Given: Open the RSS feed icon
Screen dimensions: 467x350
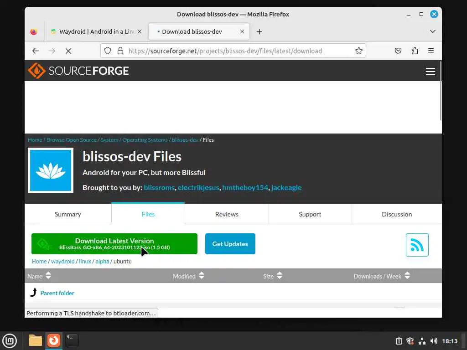Looking at the screenshot, I should point(417,245).
